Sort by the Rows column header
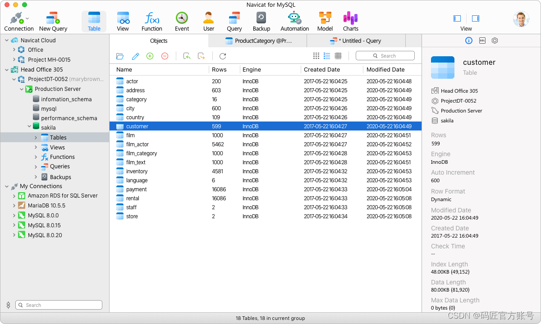 (224, 70)
